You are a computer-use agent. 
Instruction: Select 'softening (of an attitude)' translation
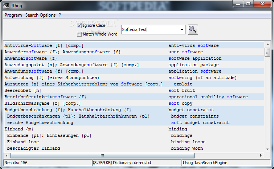(x=203, y=78)
